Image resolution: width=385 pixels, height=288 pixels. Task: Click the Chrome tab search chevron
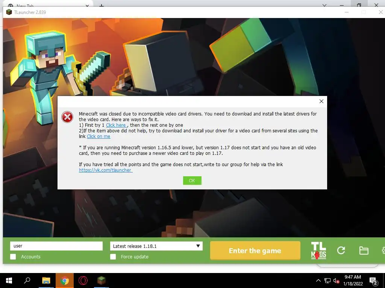324,5
